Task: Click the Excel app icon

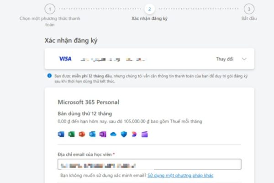Action: coord(72,135)
